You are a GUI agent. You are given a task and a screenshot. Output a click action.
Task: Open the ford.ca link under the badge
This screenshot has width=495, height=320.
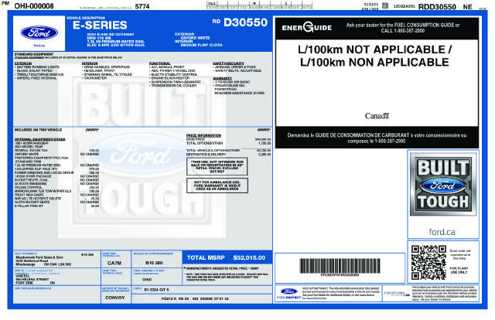tap(442, 232)
